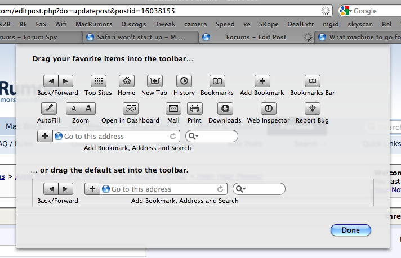Click the Google search field in the toolbar
Viewport: 401px width, 258px height.
click(370, 11)
